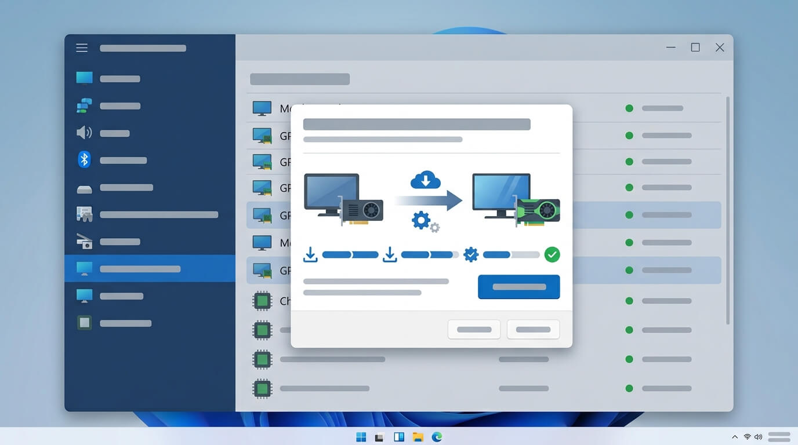Open Task View from the taskbar
The image size is (798, 445).
click(x=380, y=437)
